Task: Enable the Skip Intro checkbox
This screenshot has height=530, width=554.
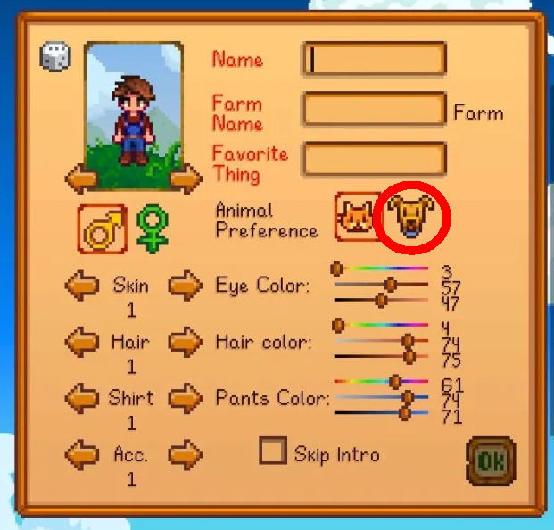Action: click(273, 451)
